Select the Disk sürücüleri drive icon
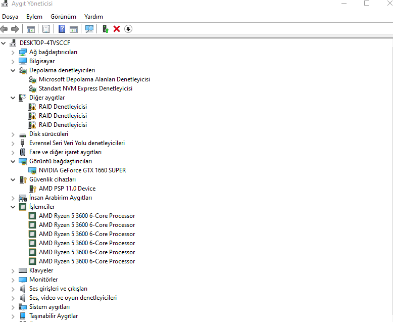 (x=23, y=134)
